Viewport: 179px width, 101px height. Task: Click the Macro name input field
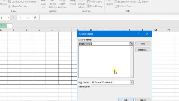(104, 44)
